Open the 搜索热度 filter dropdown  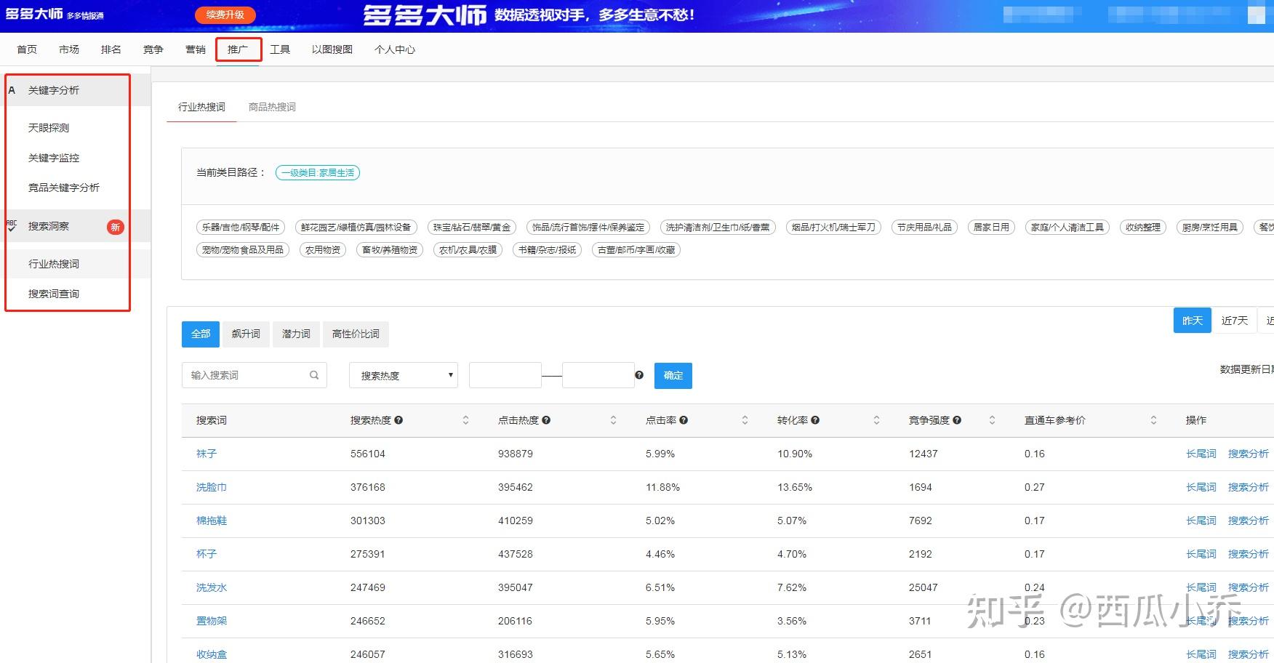point(404,375)
